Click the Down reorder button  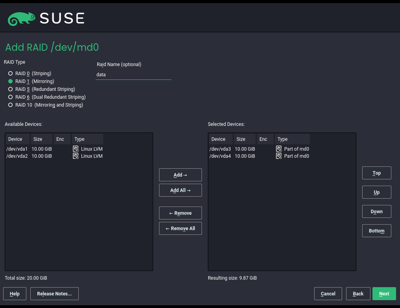click(x=376, y=212)
